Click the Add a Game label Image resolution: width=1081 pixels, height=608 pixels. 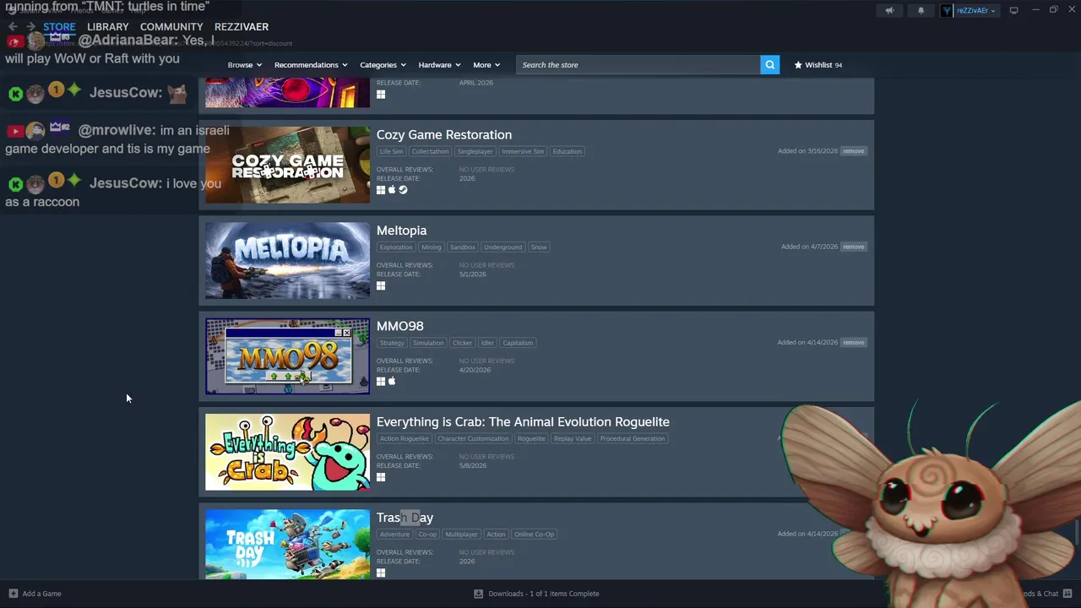click(x=41, y=594)
